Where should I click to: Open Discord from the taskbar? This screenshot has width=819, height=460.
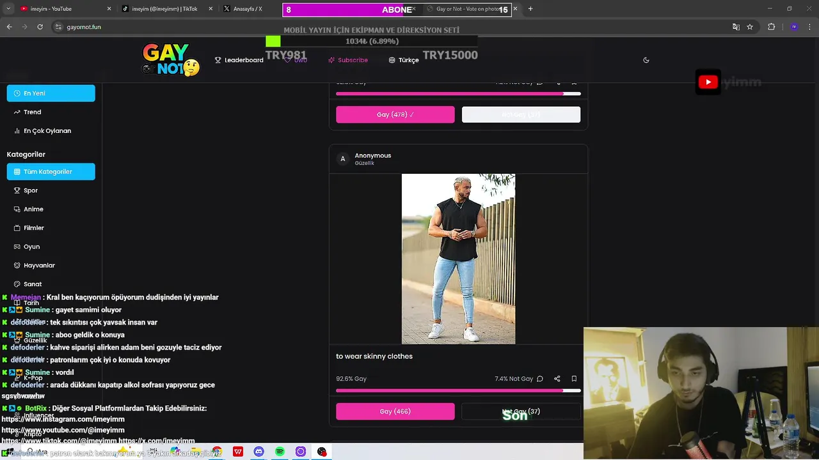click(x=258, y=452)
